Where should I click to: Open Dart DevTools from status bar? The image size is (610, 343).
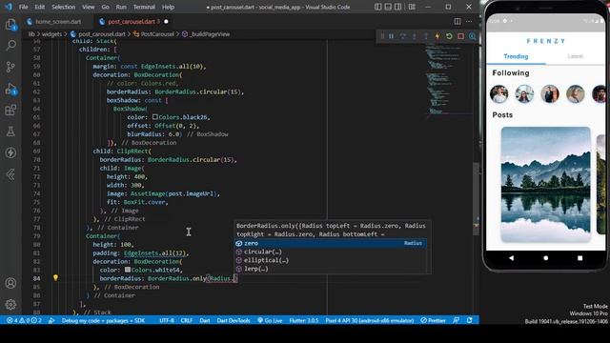(x=234, y=320)
